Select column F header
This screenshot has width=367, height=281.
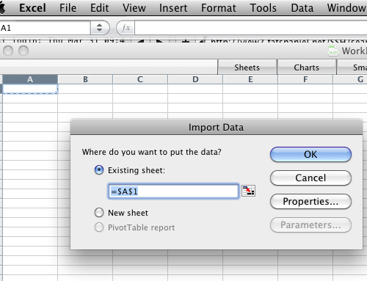tap(305, 79)
